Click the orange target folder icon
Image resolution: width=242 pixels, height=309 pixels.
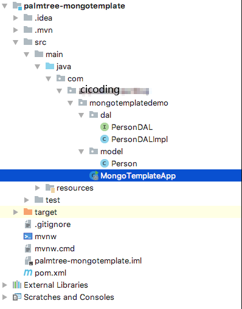28,212
